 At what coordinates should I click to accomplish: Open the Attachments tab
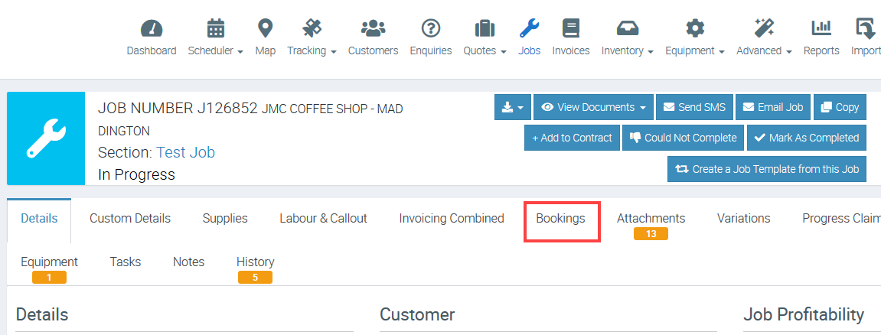(x=651, y=219)
